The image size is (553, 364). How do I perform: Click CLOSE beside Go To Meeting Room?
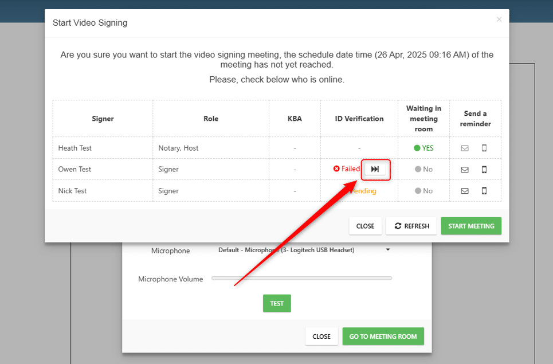click(321, 336)
